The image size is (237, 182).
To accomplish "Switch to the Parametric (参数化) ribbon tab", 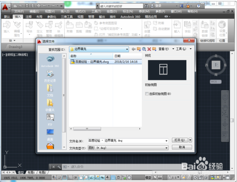I will 52,17.
